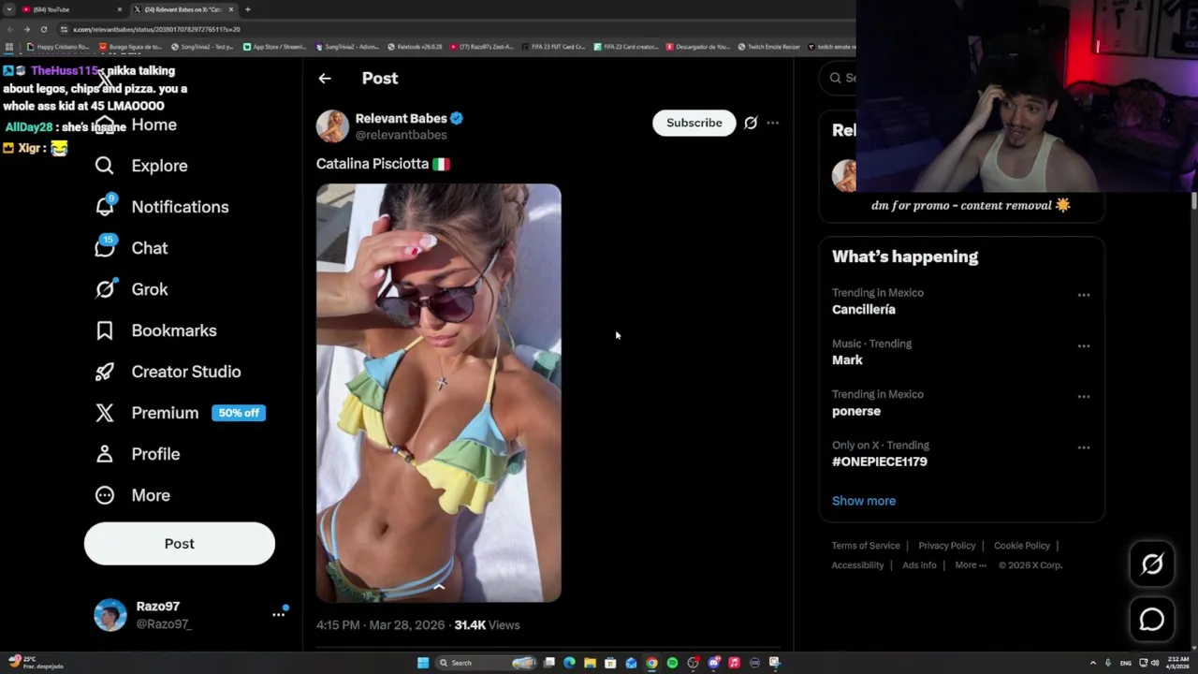
Task: Open the floating Grok button
Action: click(1152, 564)
